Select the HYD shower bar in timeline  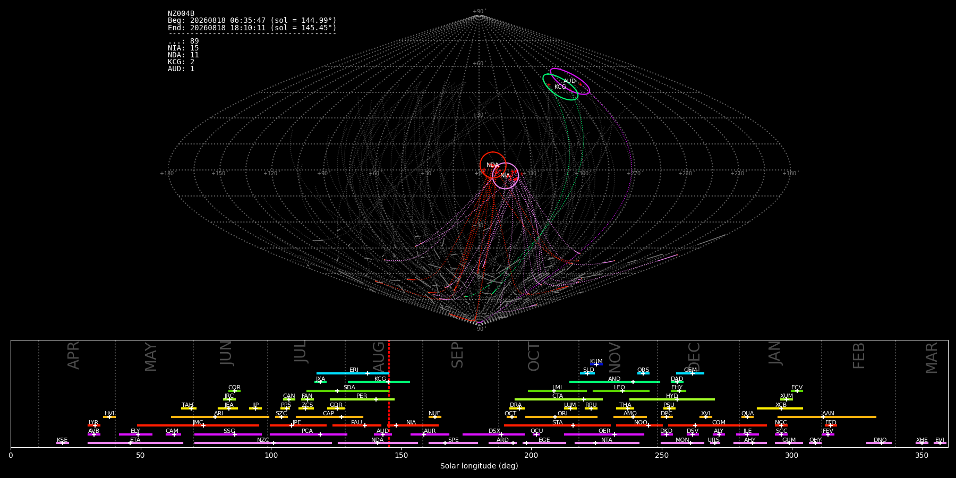point(672,399)
